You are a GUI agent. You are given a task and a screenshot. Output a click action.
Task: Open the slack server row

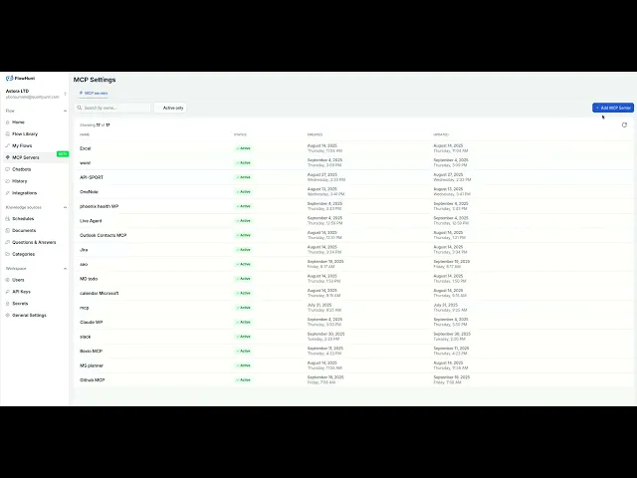(353, 337)
